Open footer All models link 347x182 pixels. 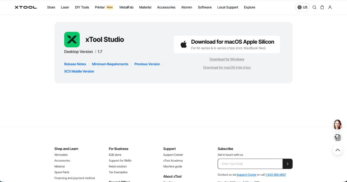click(x=61, y=155)
